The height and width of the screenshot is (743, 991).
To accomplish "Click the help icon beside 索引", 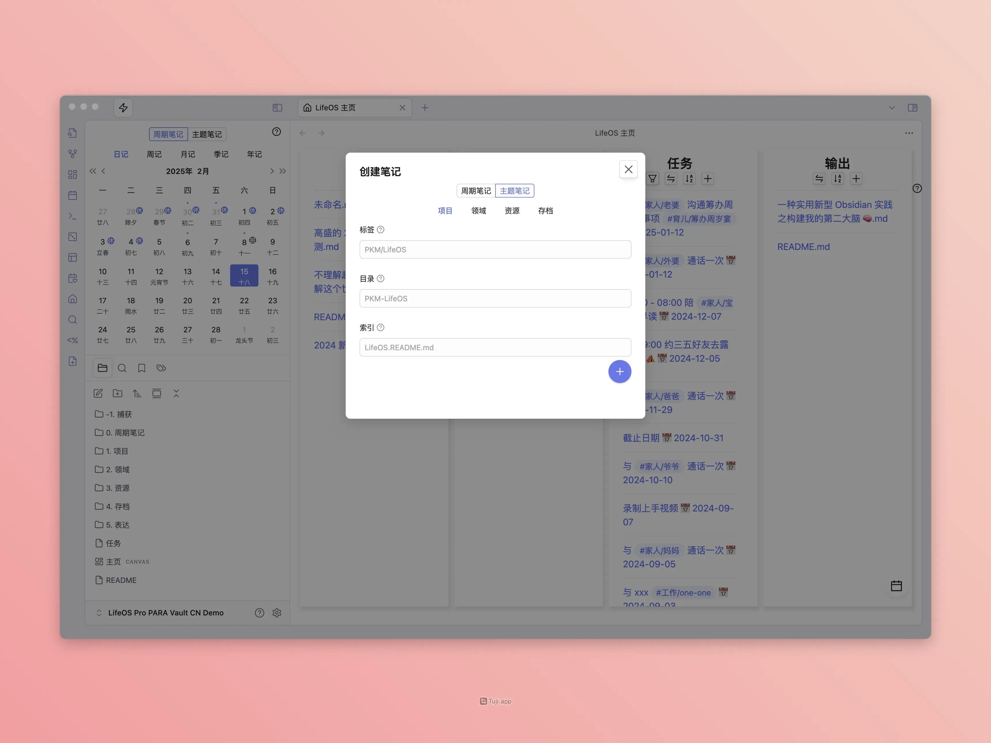I will (x=380, y=327).
